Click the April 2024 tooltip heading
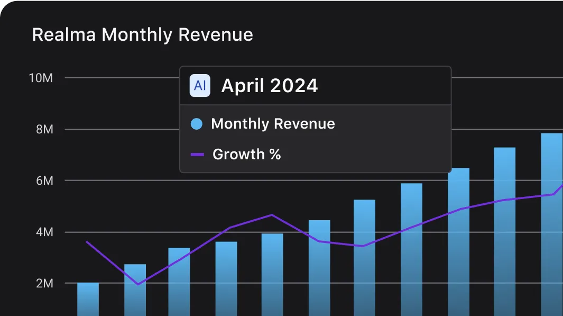The height and width of the screenshot is (316, 563). pos(270,86)
